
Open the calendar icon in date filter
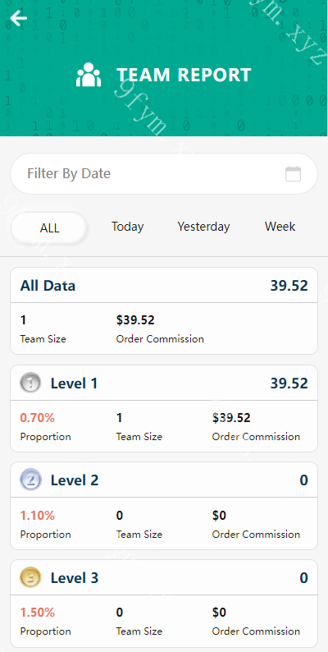[x=293, y=174]
